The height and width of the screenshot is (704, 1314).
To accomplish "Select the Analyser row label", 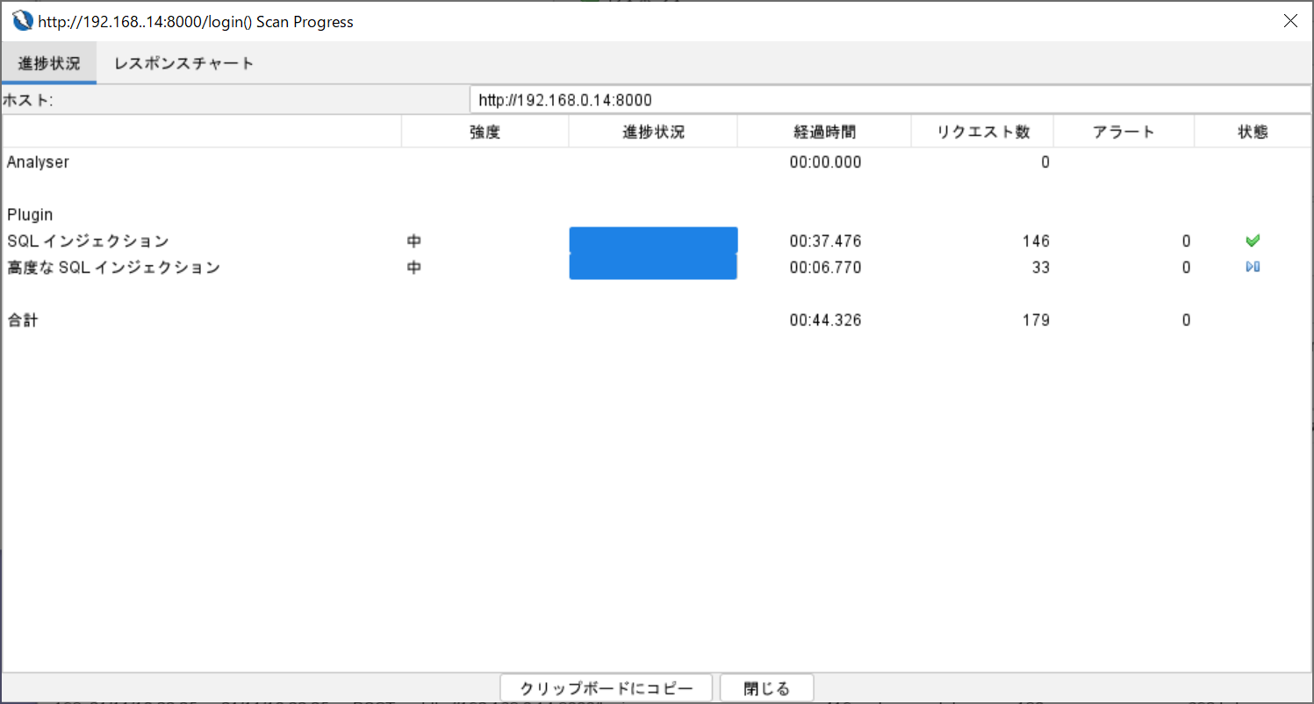I will [x=38, y=162].
